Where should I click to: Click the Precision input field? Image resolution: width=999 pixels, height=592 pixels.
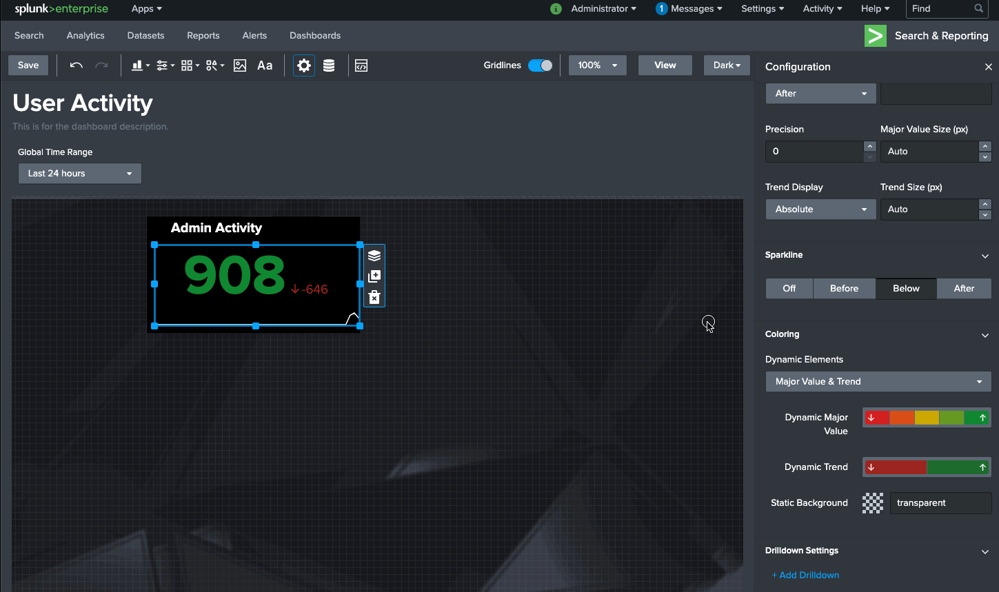pyautogui.click(x=814, y=152)
